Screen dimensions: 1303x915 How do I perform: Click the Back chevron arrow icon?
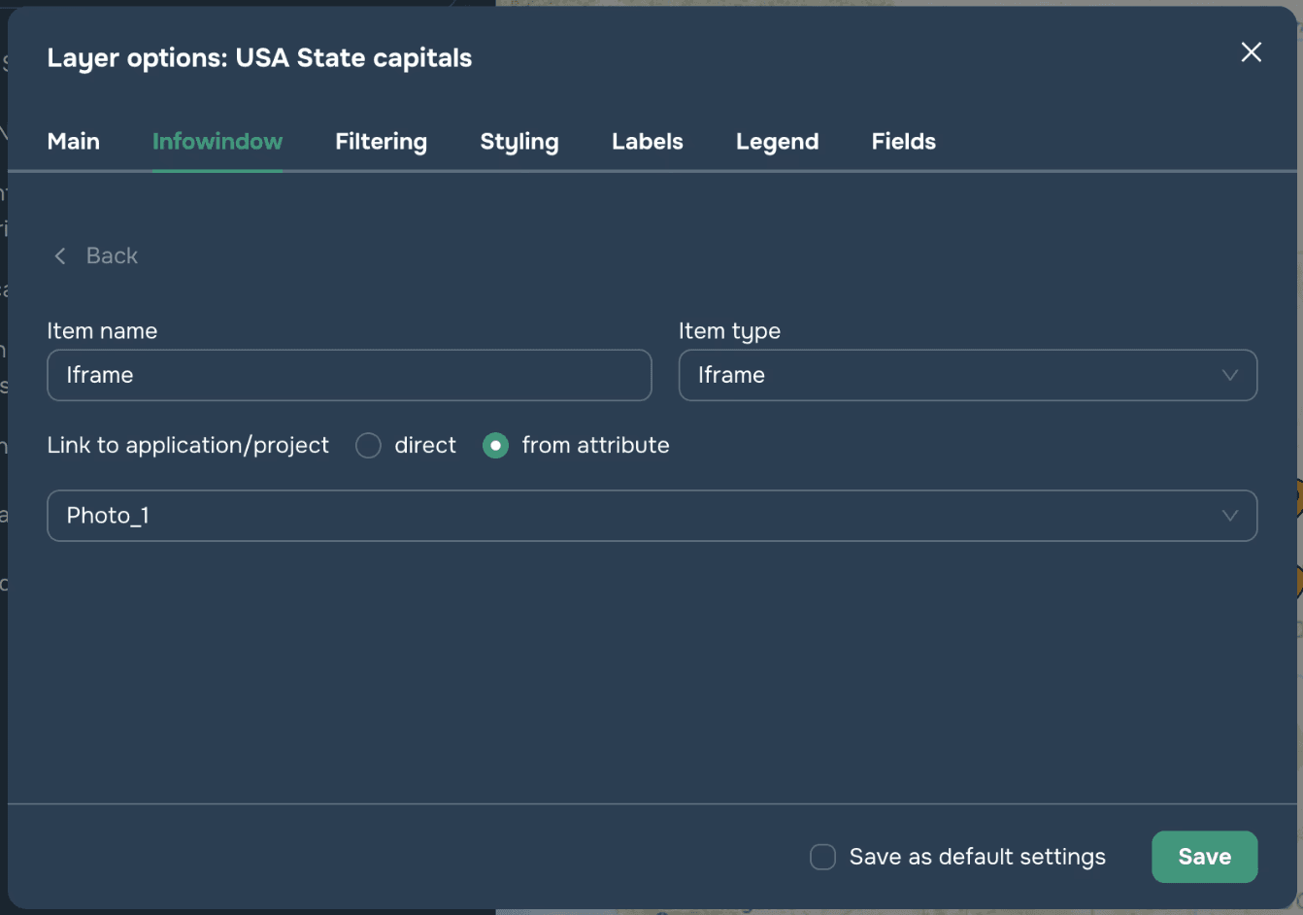pyautogui.click(x=60, y=255)
